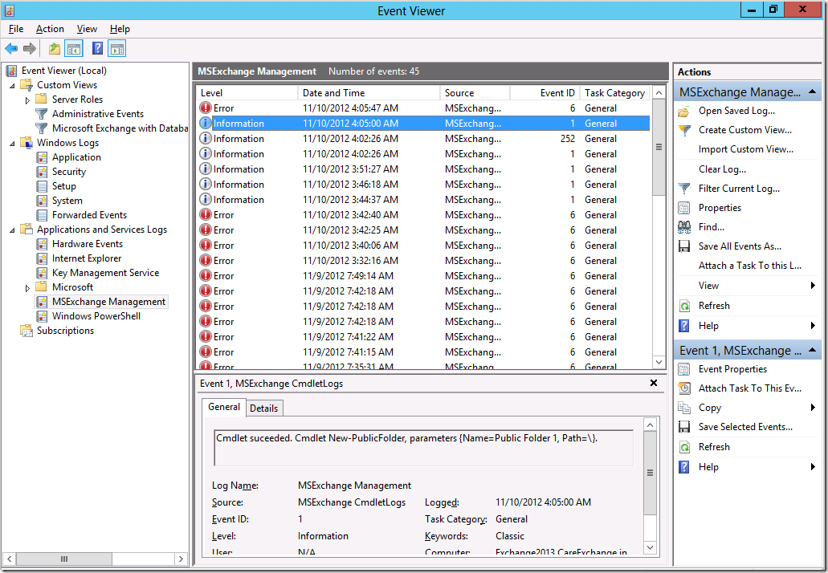Select Forwarded Events in tree

(x=89, y=215)
